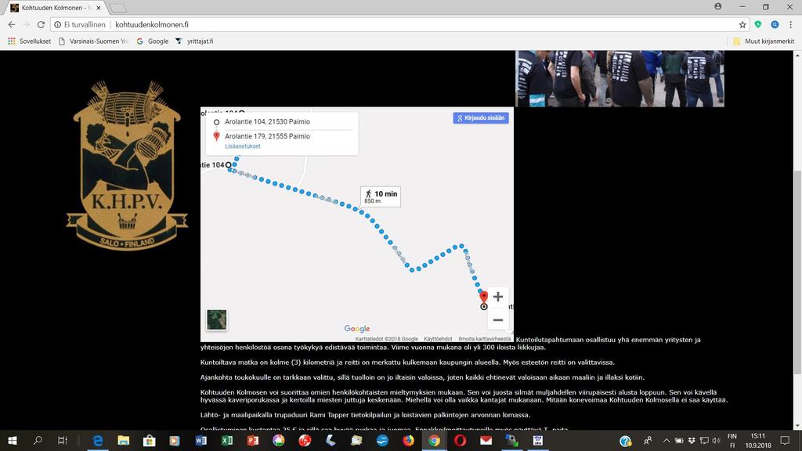This screenshot has width=802, height=451.
Task: Close the Kohtuuden Kolmonen tab
Action: pos(99,8)
